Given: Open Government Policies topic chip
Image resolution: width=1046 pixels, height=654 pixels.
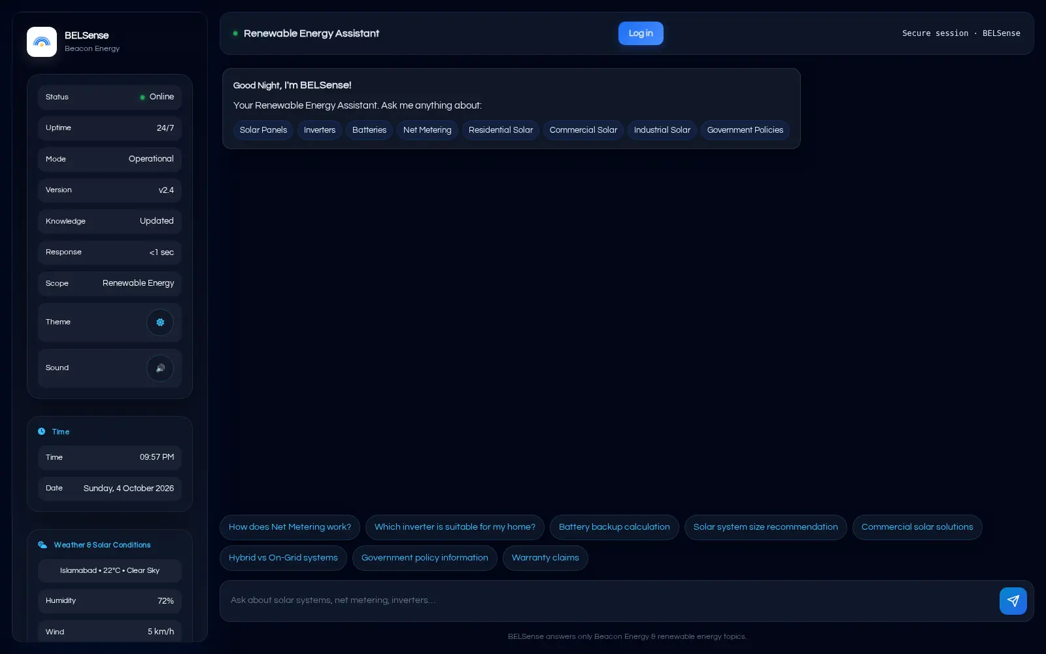Looking at the screenshot, I should coord(745,130).
